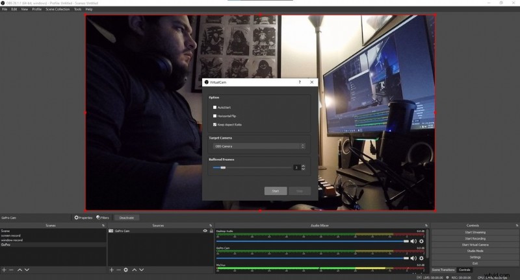This screenshot has height=280, width=520.
Task: Mute Desktop Audio speaker icon
Action: 413,241
